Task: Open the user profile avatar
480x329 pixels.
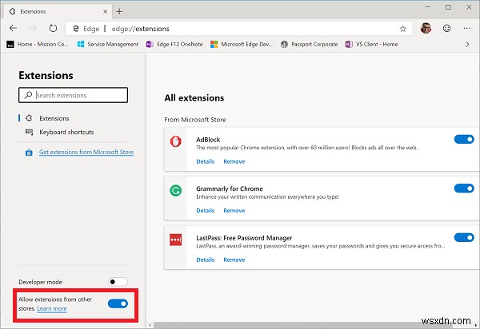Action: (x=426, y=29)
